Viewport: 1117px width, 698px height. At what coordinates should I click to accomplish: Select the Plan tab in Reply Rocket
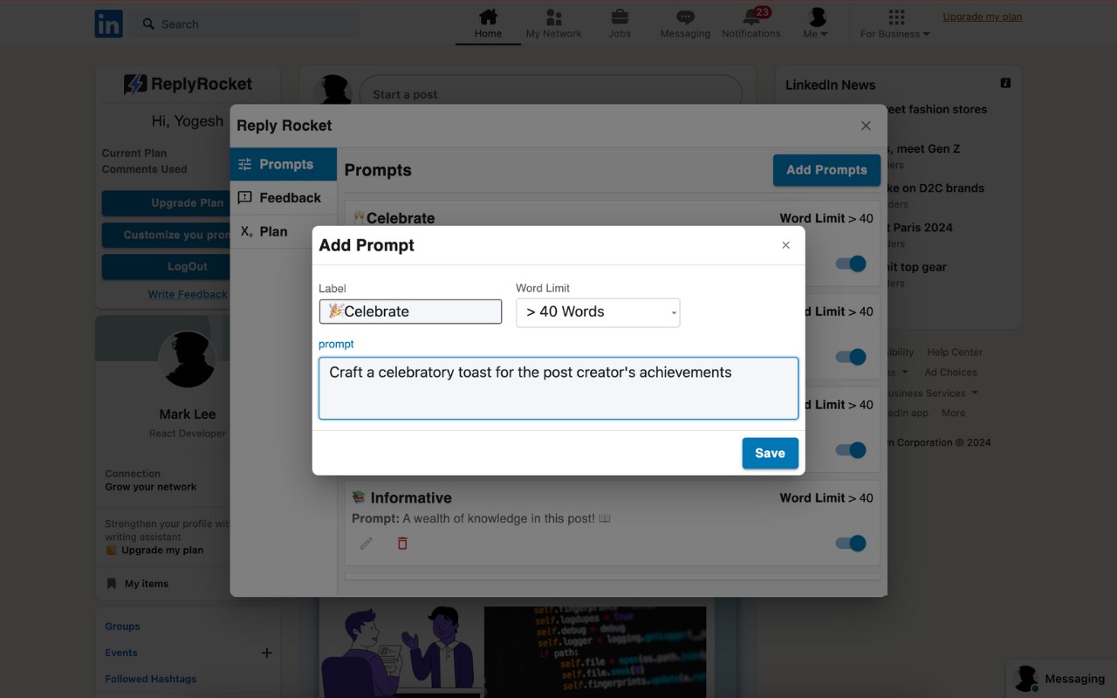click(x=284, y=231)
